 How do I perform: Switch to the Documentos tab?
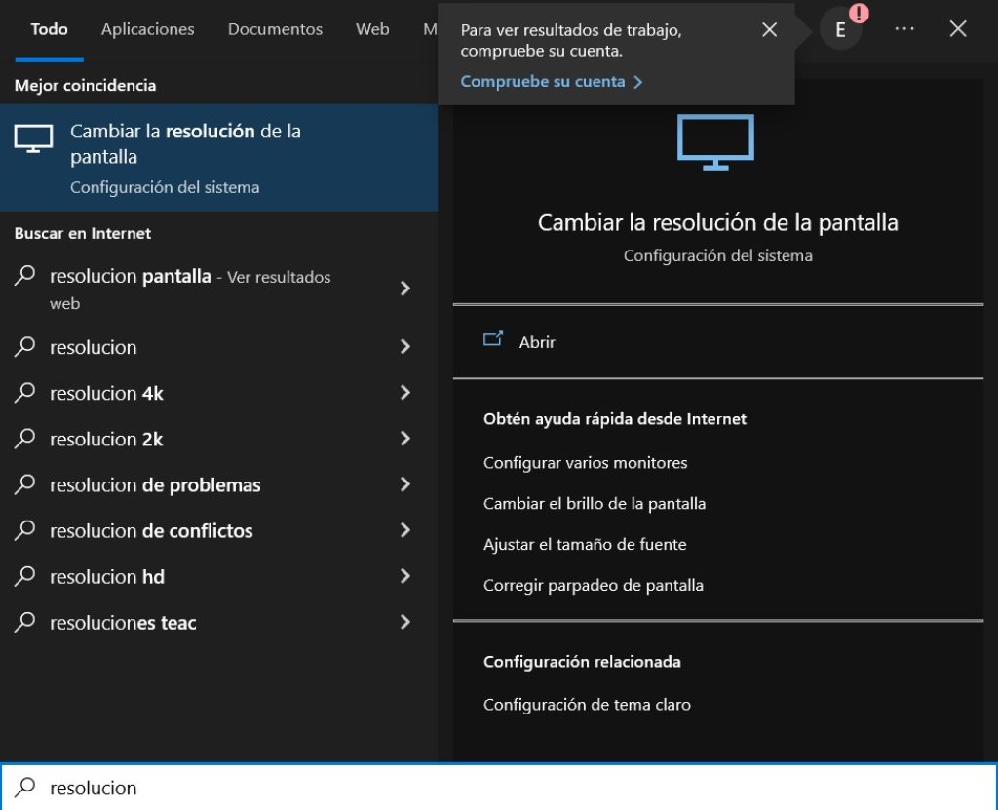pos(275,29)
